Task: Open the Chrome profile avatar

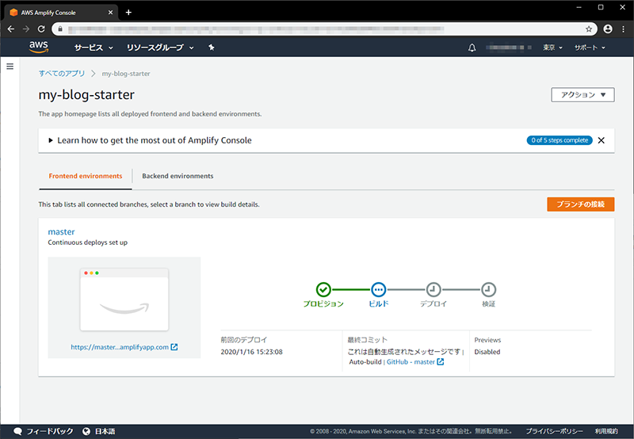Action: coord(608,29)
